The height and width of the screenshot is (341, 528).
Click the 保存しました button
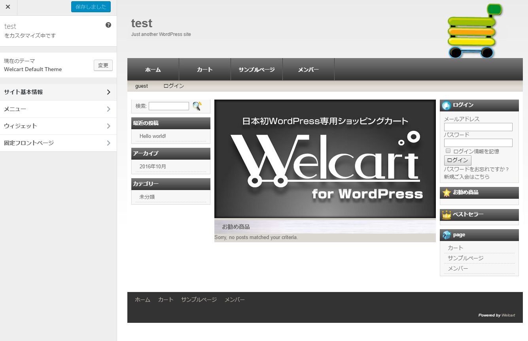point(91,7)
